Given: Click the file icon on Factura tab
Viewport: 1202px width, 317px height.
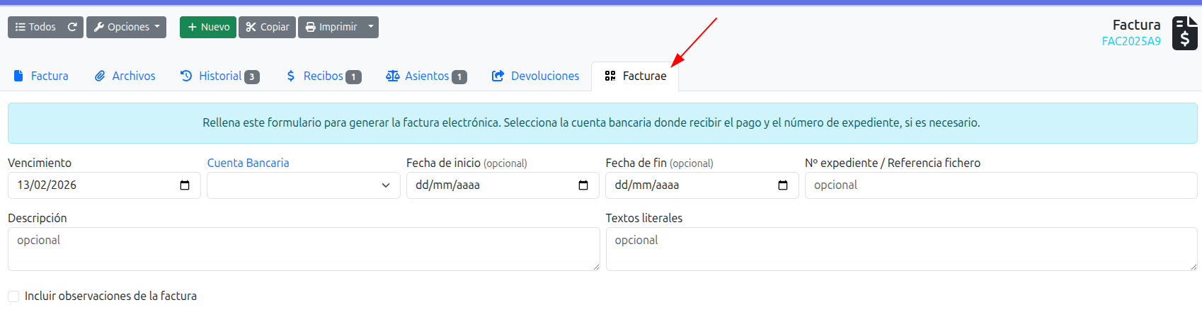Looking at the screenshot, I should tap(18, 76).
